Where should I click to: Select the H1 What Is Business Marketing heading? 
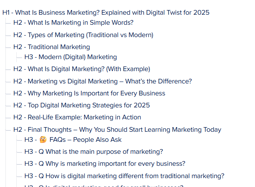(x=106, y=12)
